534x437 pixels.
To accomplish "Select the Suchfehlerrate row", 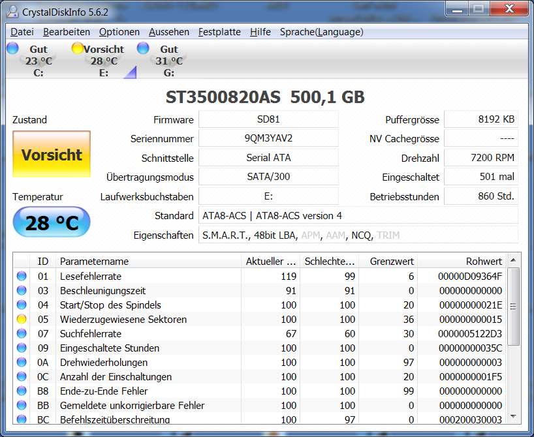I will [260, 333].
